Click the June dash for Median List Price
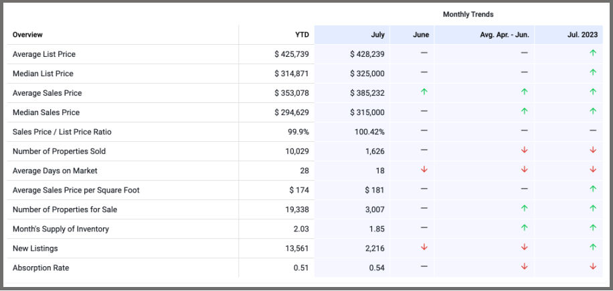Screen dimensions: 613x291 click(424, 73)
